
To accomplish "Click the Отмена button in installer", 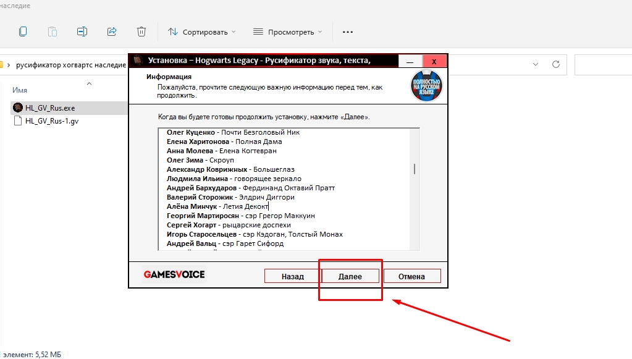I will pyautogui.click(x=412, y=276).
